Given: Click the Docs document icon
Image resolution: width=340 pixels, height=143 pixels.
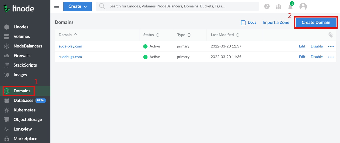Looking at the screenshot, I should point(243,23).
